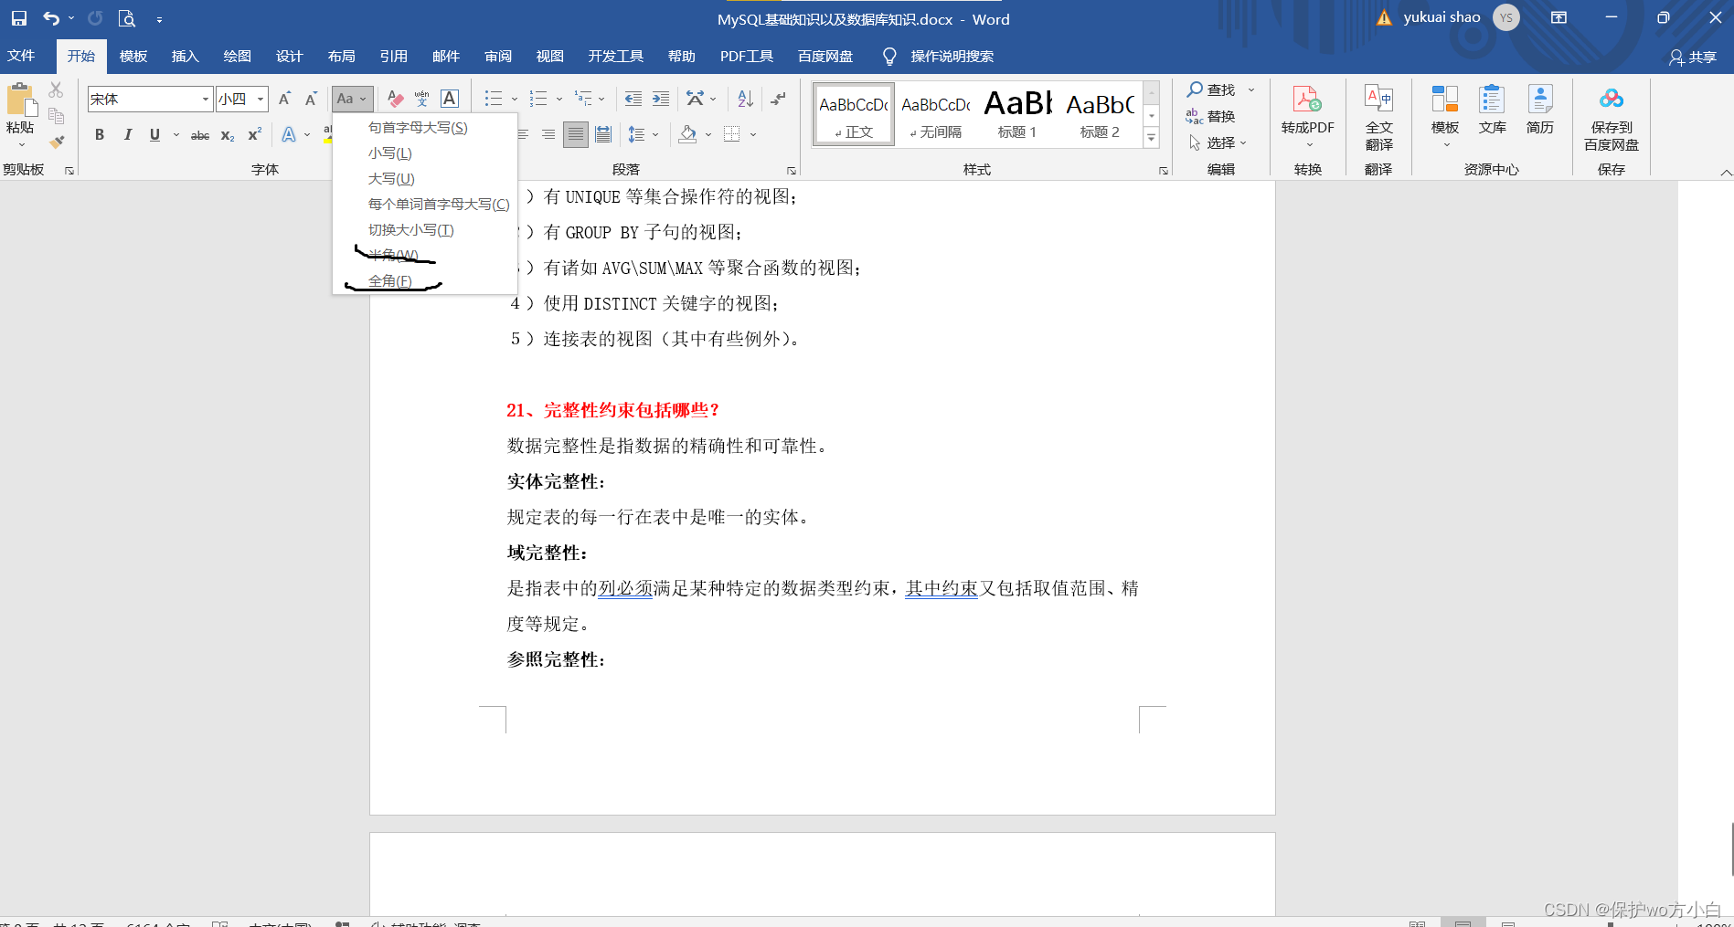Open the 插入 ribbon tab

pos(185,57)
